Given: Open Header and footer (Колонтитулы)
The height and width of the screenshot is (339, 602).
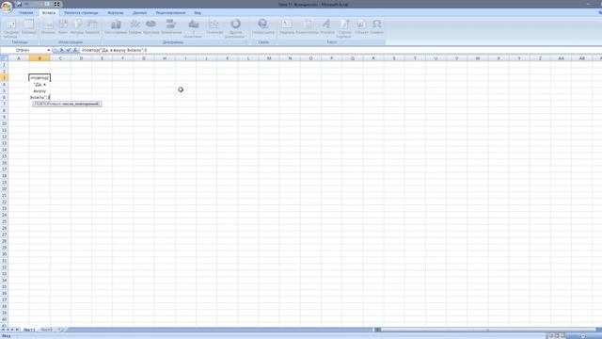Looking at the screenshot, I should pyautogui.click(x=308, y=27).
